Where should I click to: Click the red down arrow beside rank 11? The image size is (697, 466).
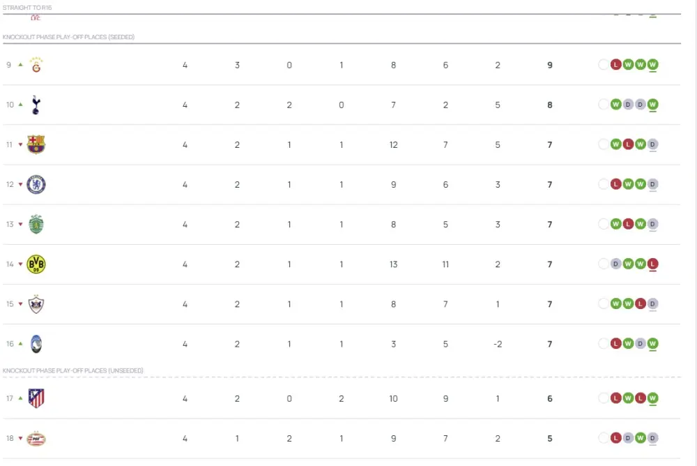tap(21, 145)
